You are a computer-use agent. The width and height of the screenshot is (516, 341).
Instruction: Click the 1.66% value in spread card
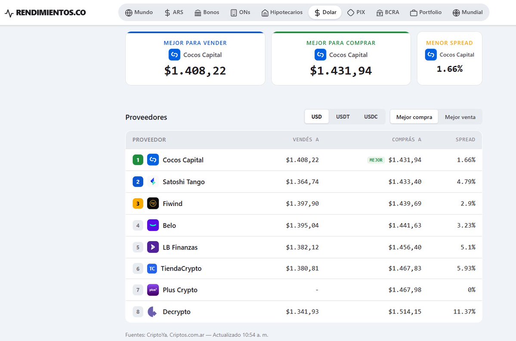[450, 69]
